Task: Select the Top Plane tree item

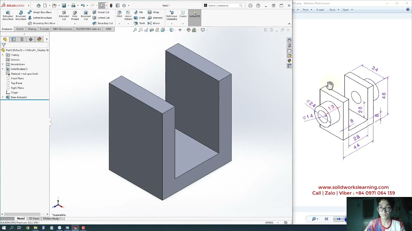Action: click(16, 83)
